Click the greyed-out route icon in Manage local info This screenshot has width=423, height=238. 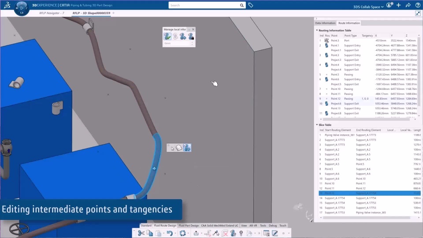(175, 37)
